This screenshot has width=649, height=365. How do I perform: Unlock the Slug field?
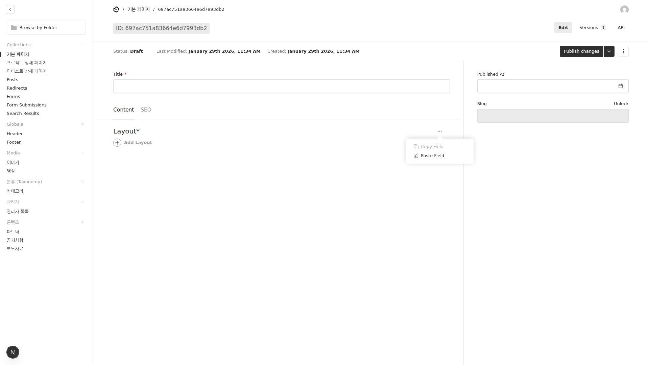pyautogui.click(x=621, y=104)
